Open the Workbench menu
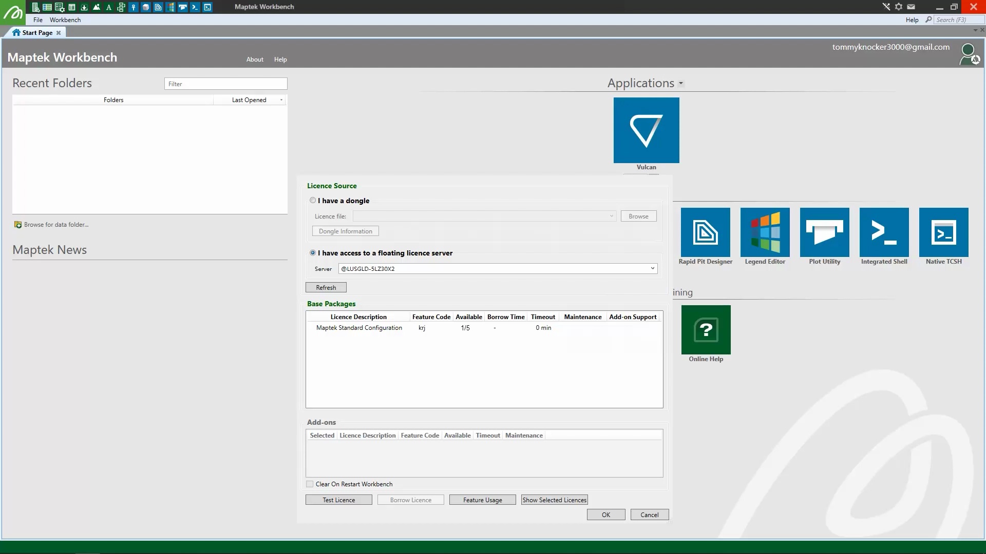The image size is (986, 554). click(65, 20)
